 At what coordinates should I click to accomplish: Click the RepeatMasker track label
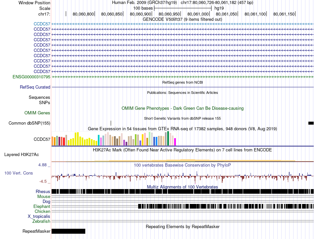(36, 231)
